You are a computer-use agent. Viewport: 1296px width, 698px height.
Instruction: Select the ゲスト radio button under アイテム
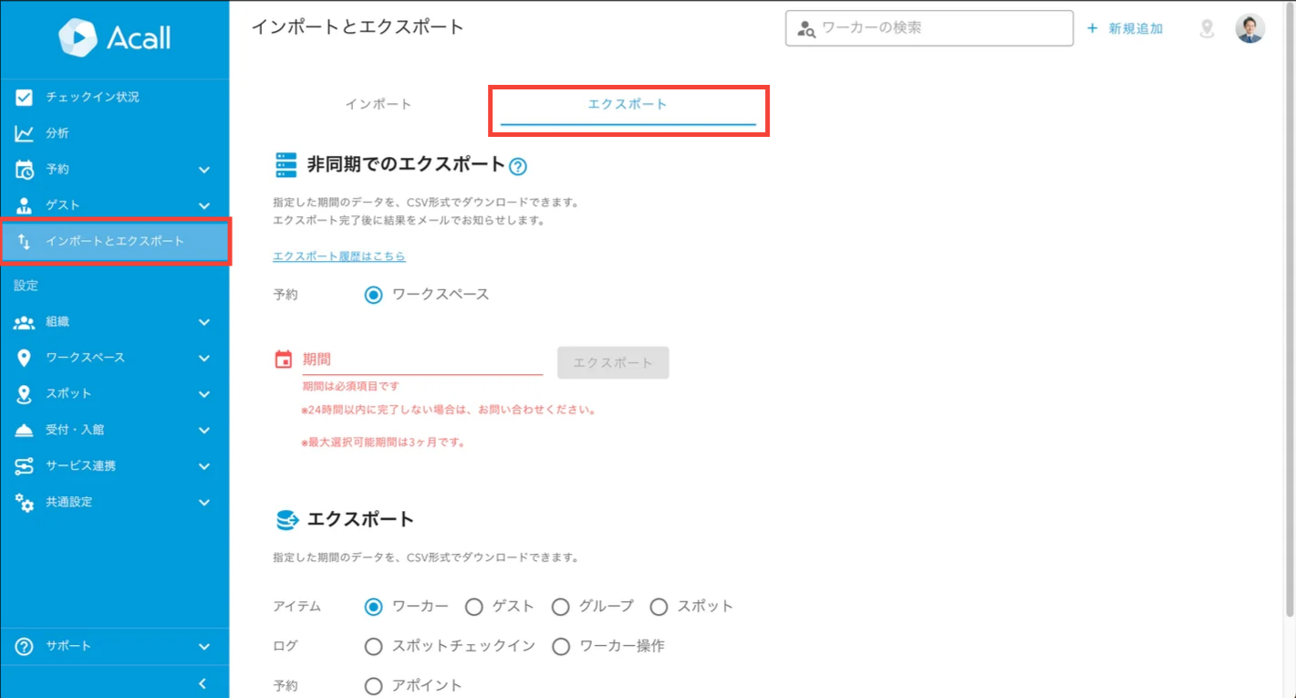(x=473, y=606)
